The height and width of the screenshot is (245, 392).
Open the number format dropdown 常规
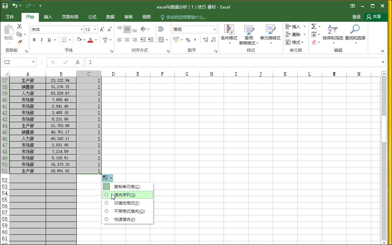(214, 30)
